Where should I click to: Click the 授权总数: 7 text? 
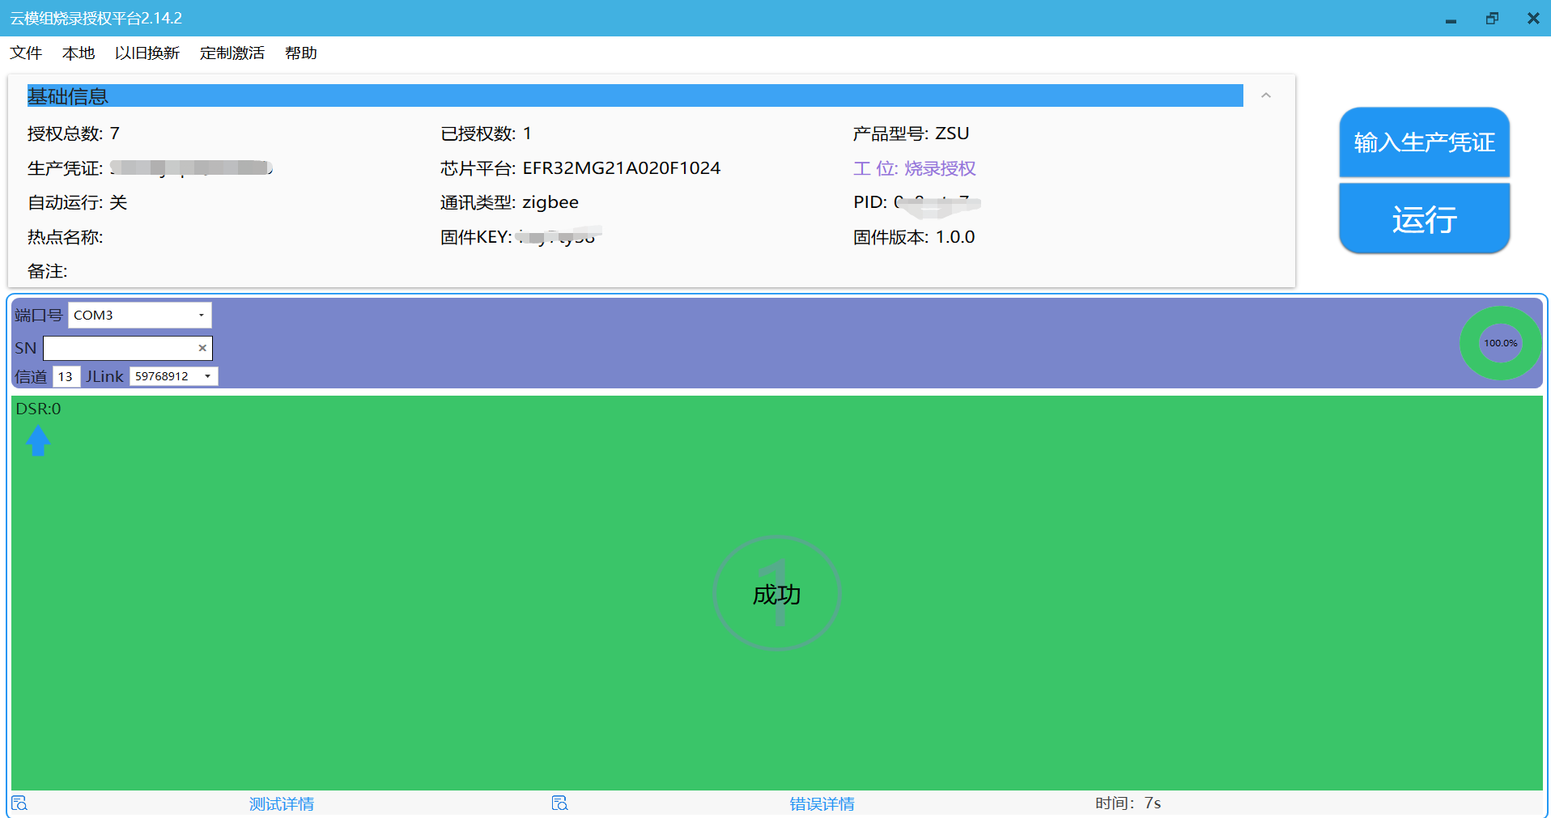(x=74, y=134)
